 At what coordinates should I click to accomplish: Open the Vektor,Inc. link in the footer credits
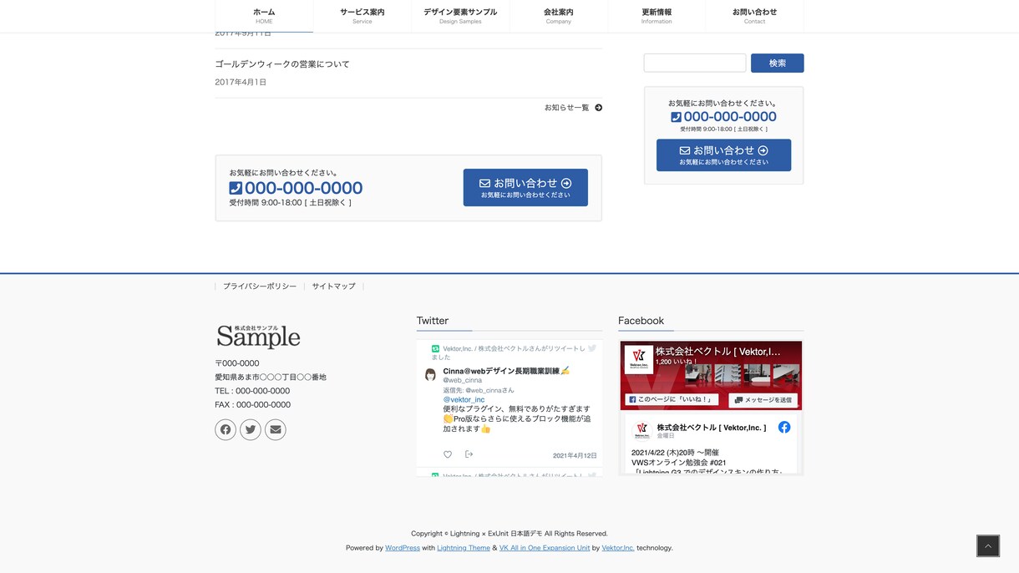(x=618, y=548)
